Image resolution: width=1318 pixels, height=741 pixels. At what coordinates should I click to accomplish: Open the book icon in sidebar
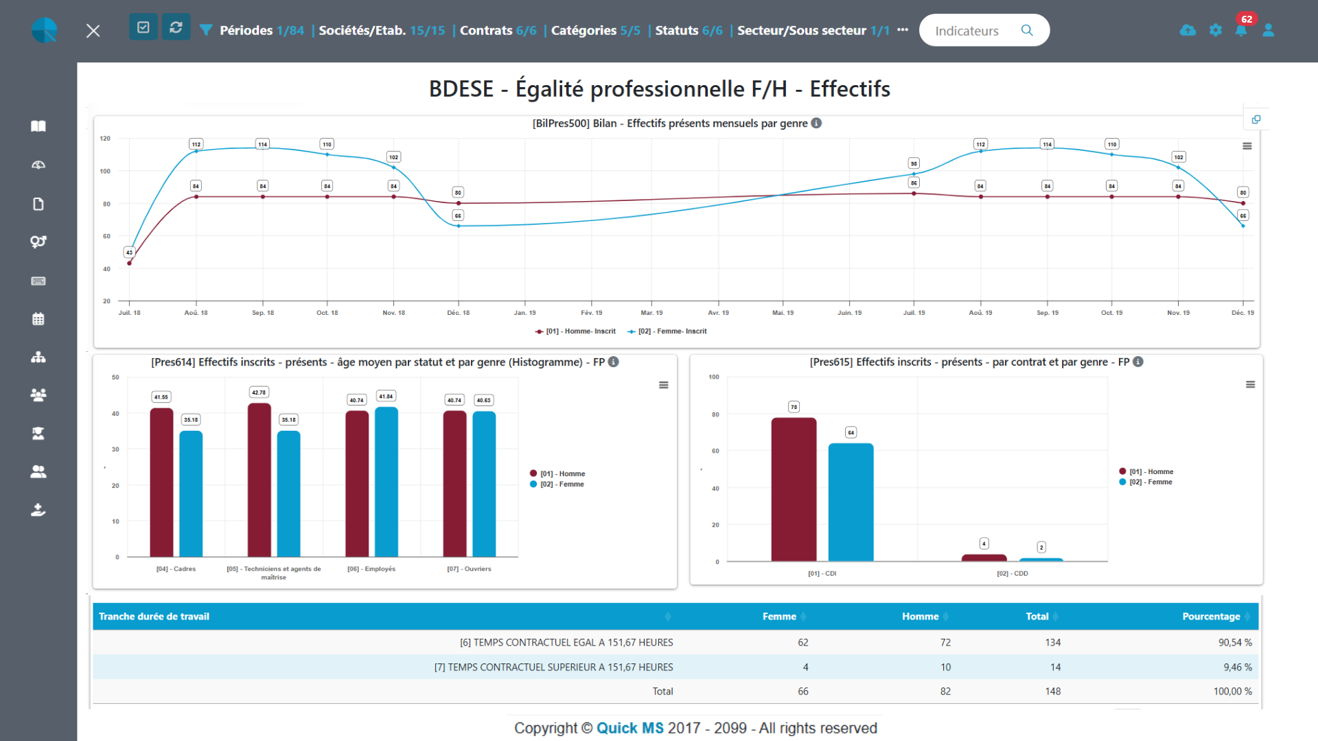tap(38, 126)
